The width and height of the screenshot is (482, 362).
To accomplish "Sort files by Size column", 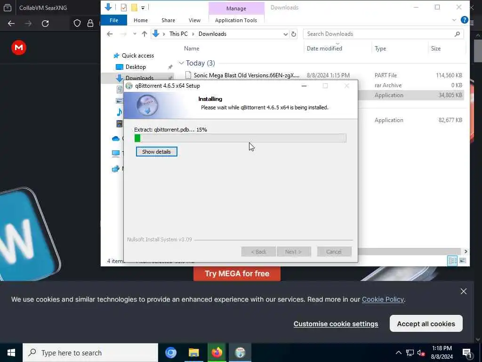I will (x=435, y=49).
